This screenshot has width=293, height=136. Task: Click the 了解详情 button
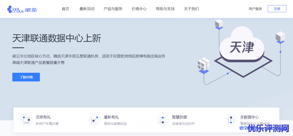26,77
